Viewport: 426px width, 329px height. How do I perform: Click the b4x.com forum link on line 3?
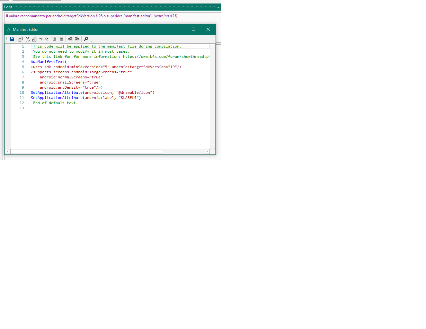(166, 57)
